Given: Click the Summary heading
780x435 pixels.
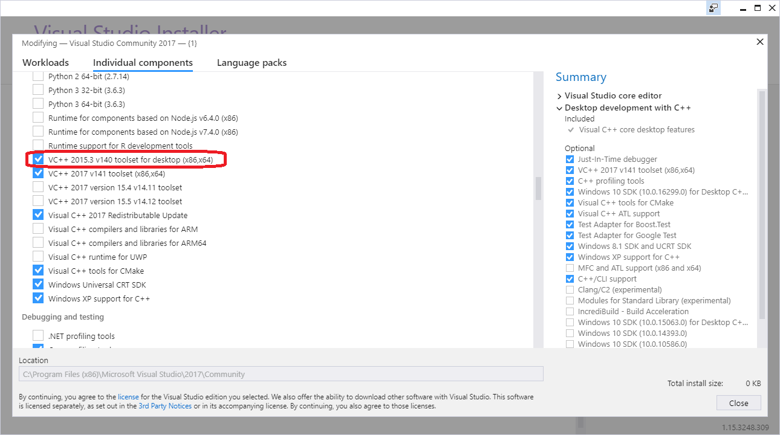Looking at the screenshot, I should click(x=580, y=77).
